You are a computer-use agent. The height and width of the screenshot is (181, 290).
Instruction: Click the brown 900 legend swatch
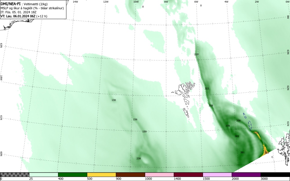[130, 175]
